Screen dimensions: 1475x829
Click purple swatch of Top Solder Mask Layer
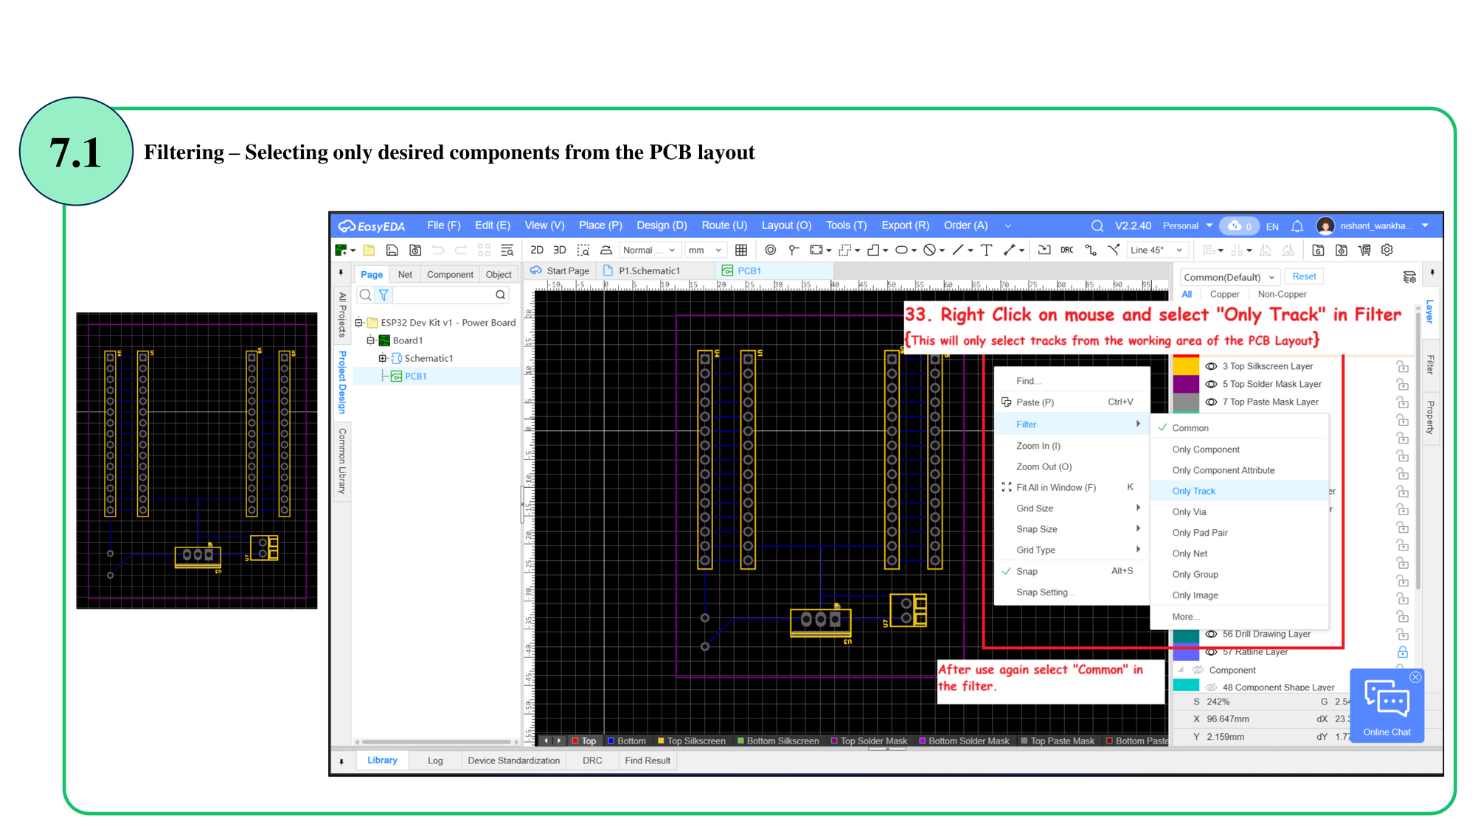point(1186,384)
